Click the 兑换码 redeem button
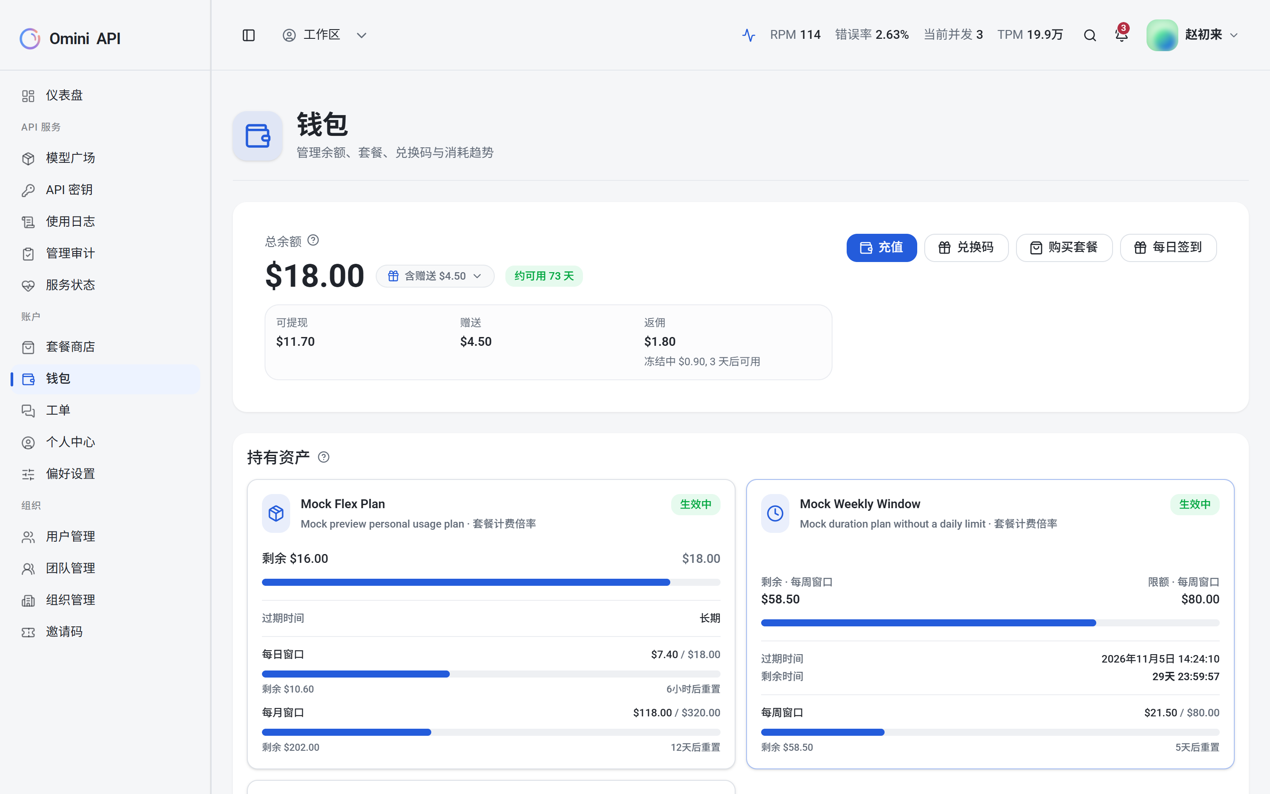The width and height of the screenshot is (1270, 794). (x=966, y=247)
